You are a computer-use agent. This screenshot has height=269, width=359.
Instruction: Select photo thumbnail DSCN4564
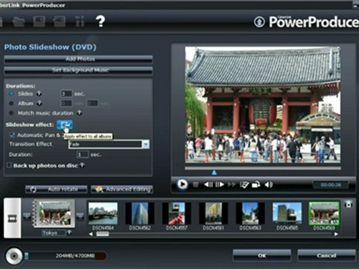point(103,213)
